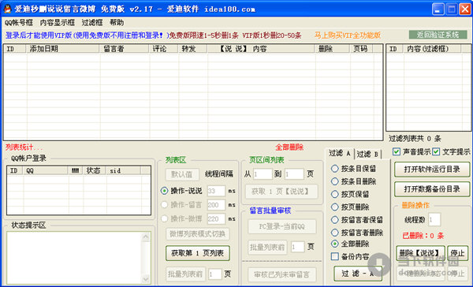The height and width of the screenshot is (287, 473).
Task: Click the 过滤 - A button
Action: [x=358, y=274]
